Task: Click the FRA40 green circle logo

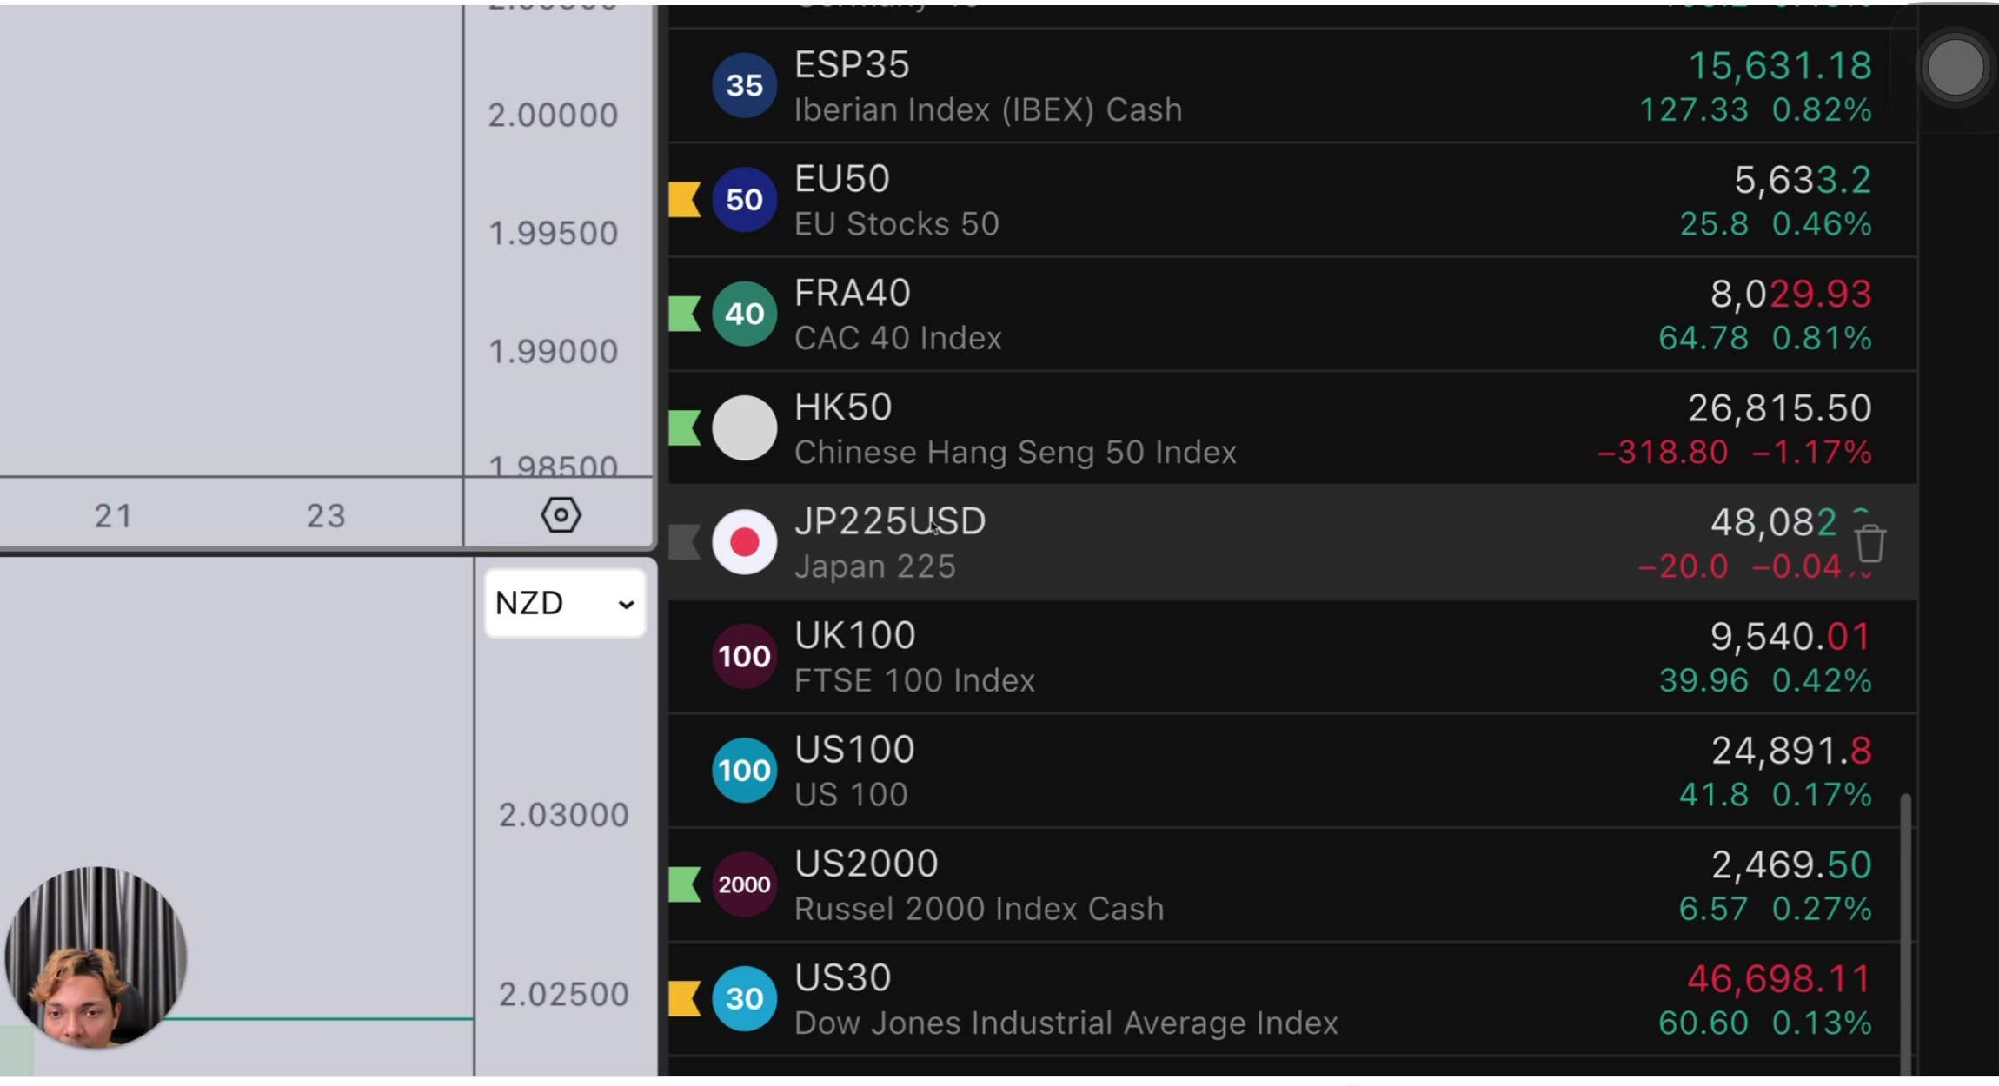Action: (x=744, y=314)
